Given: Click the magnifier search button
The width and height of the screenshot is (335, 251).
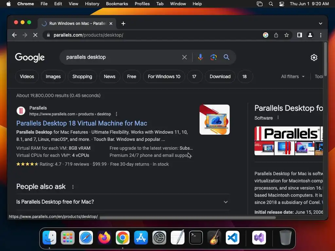Looking at the screenshot, I should point(226,57).
